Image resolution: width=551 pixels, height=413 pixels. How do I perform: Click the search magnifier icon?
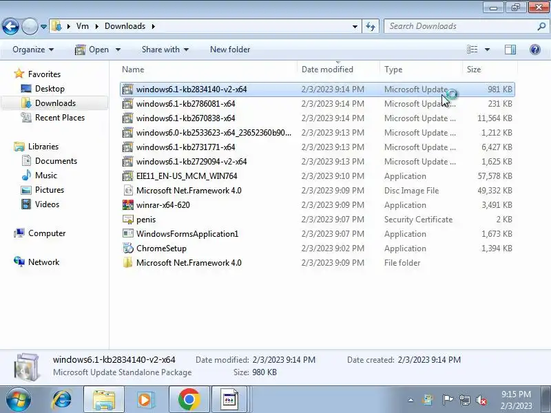click(x=541, y=26)
